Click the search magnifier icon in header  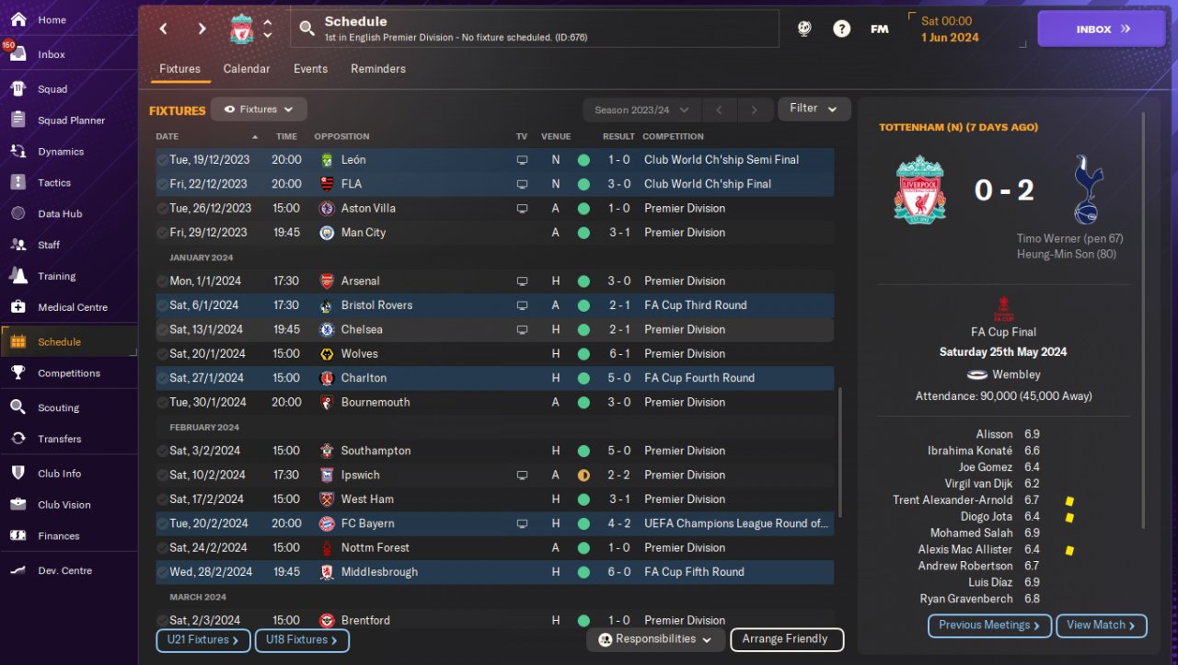(307, 29)
